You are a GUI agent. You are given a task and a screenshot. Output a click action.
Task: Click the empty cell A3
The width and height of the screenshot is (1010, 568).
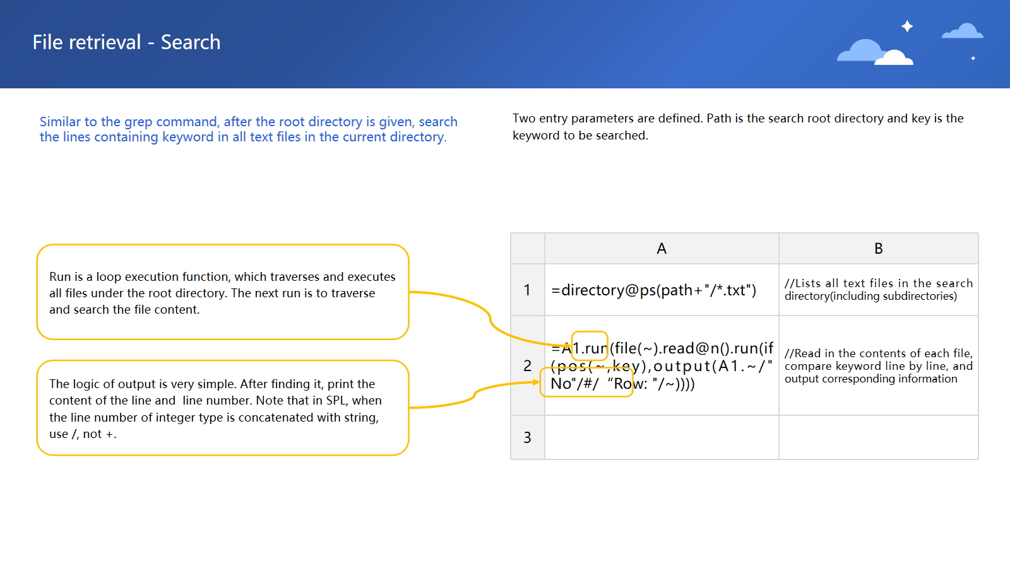click(x=661, y=437)
